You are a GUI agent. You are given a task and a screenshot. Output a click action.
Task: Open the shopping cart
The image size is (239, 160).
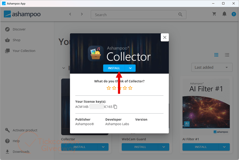(x=214, y=14)
